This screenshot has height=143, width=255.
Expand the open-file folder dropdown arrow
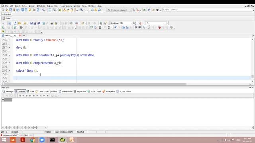pyautogui.click(x=22, y=23)
